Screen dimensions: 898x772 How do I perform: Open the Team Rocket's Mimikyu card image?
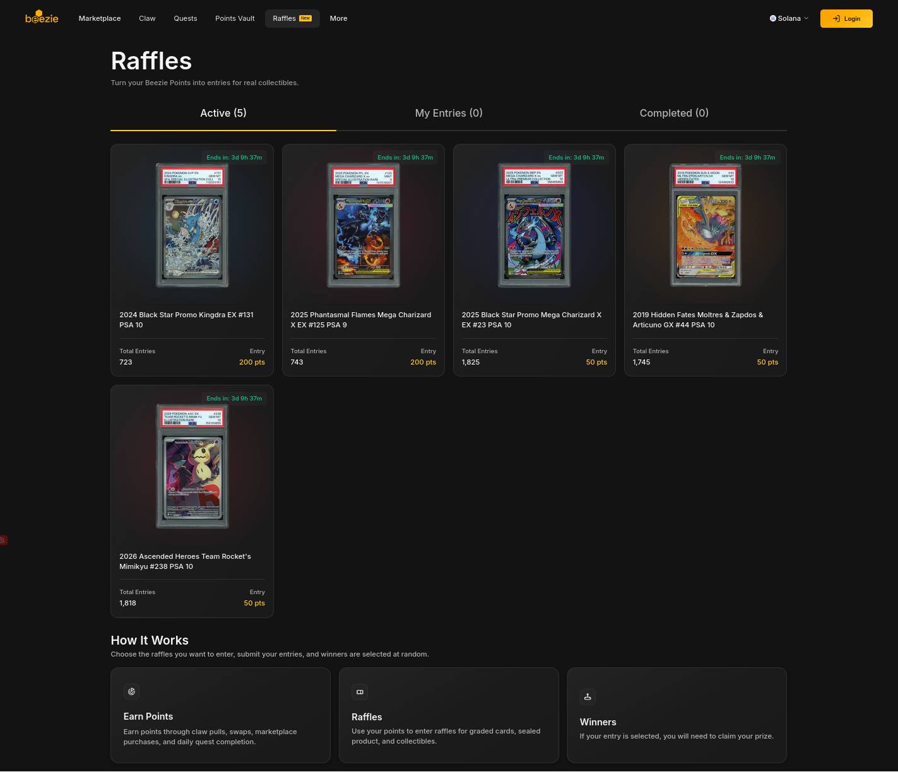(x=192, y=466)
